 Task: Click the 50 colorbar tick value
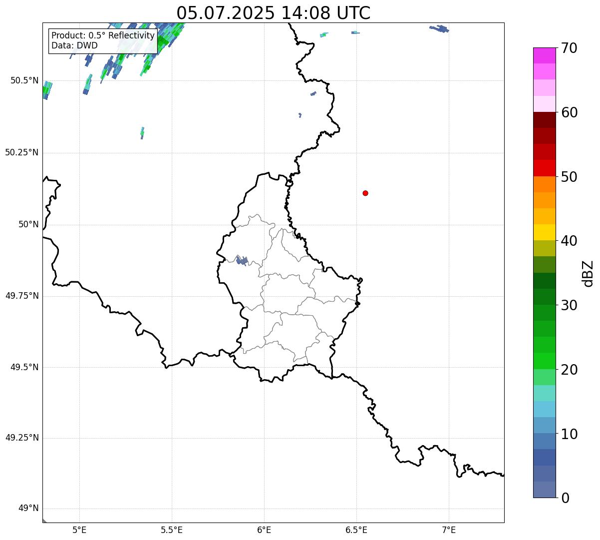[569, 177]
